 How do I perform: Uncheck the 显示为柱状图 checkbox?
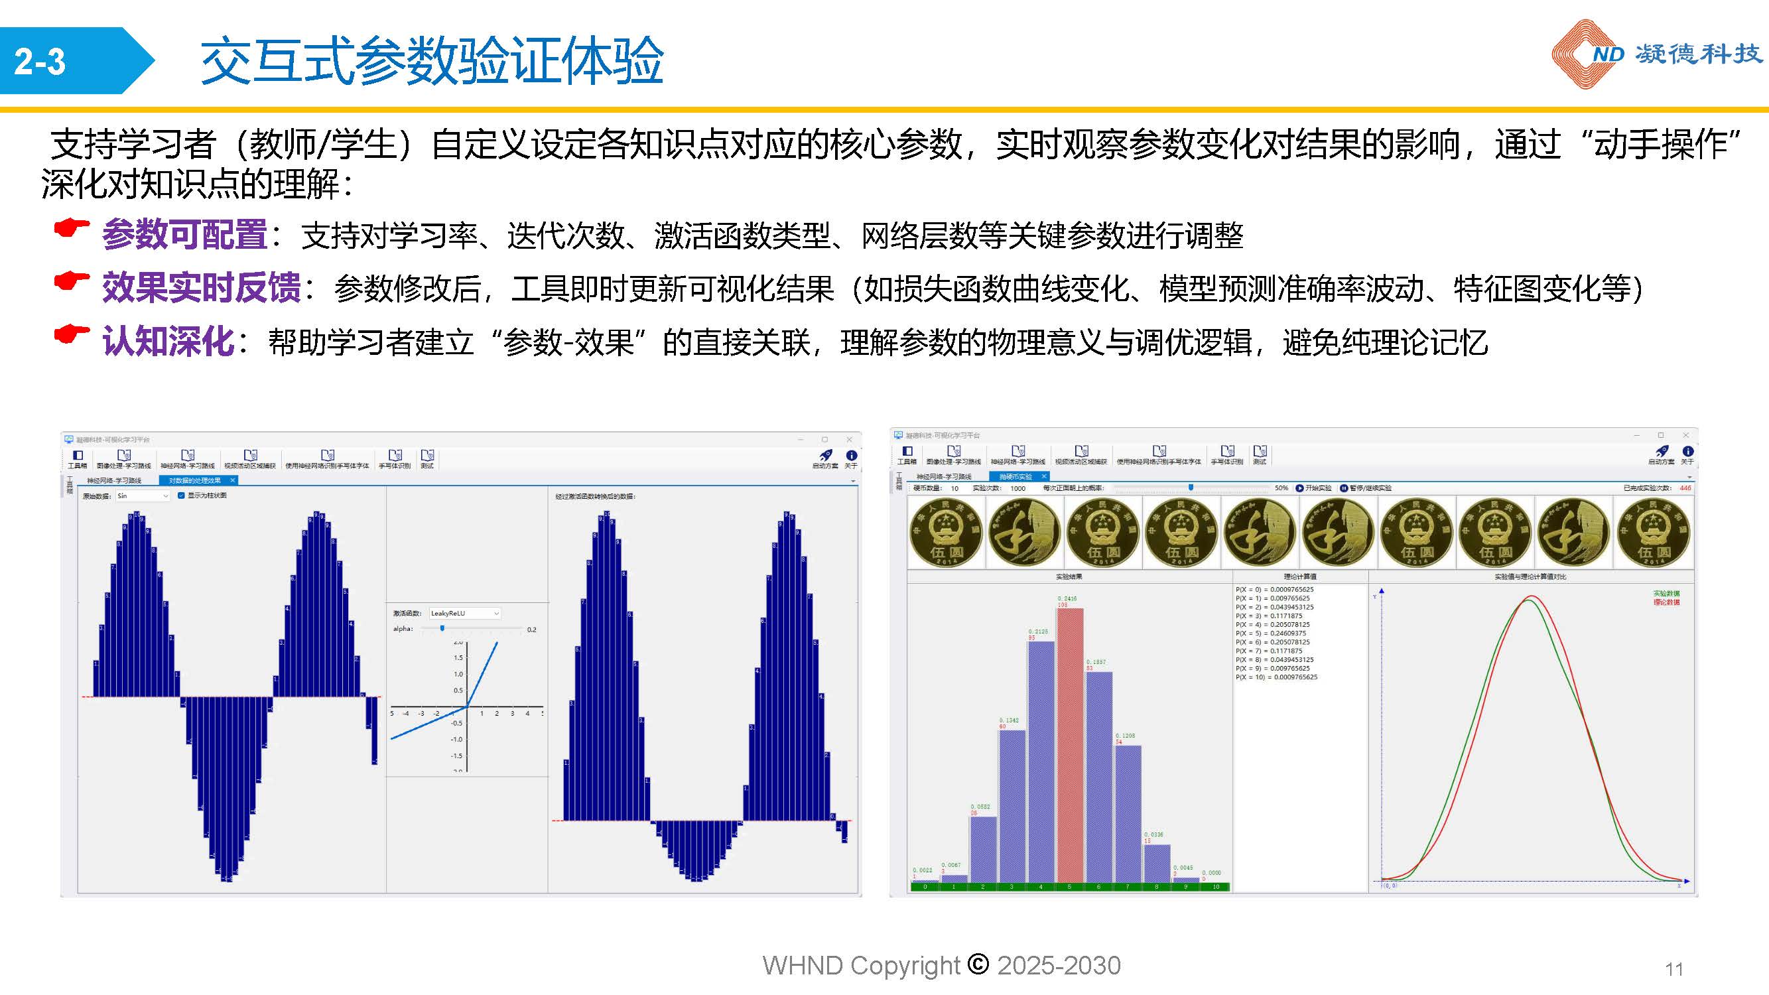tap(181, 495)
